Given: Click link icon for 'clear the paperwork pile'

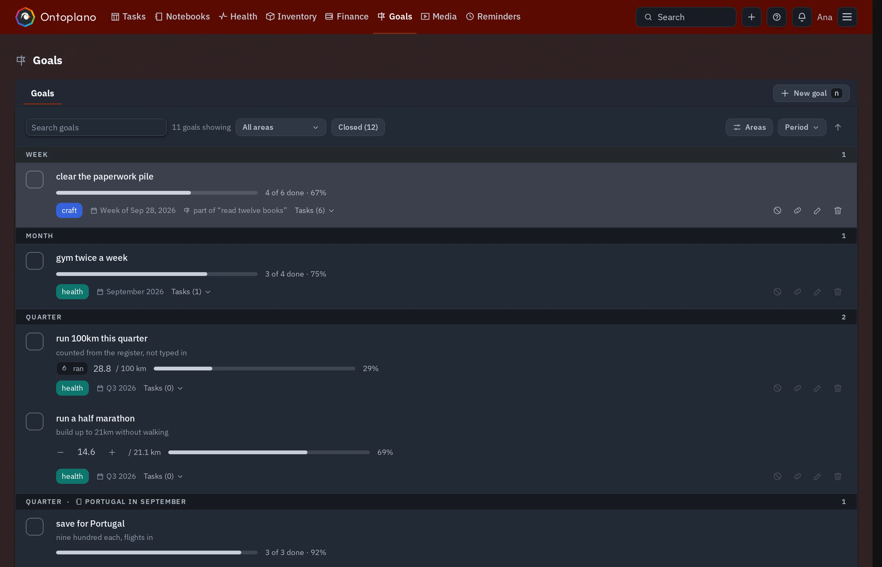Looking at the screenshot, I should pos(797,211).
